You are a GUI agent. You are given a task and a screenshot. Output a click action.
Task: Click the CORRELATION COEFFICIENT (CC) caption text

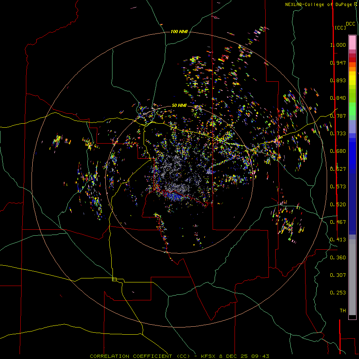140,356
